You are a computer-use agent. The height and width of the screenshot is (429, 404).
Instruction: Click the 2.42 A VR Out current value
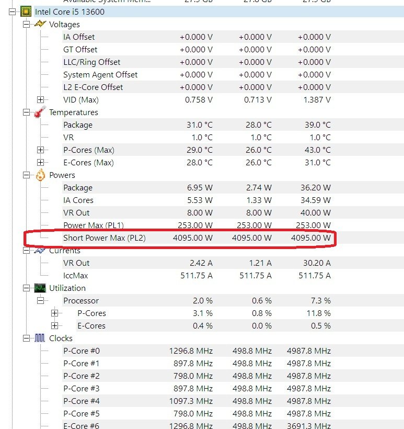[201, 263]
